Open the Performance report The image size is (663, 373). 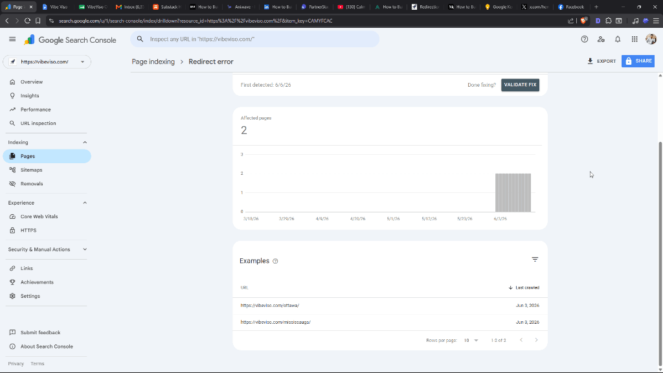[47, 109]
